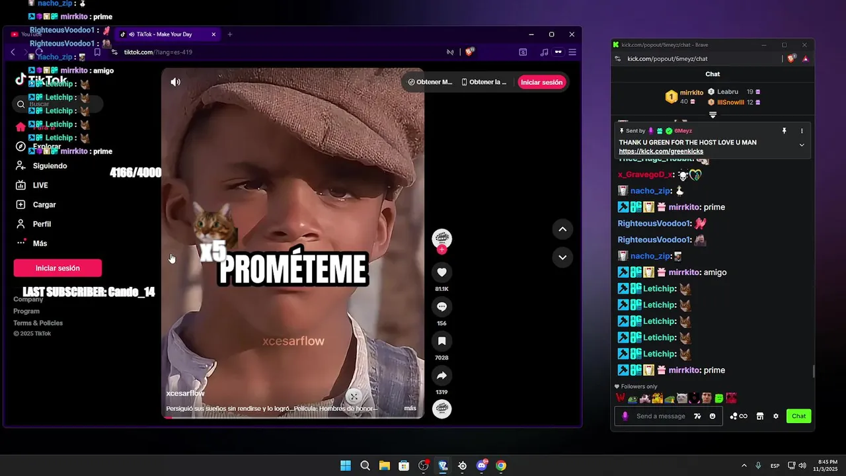Open the Windows Start menu
This screenshot has height=476, width=846.
[346, 465]
